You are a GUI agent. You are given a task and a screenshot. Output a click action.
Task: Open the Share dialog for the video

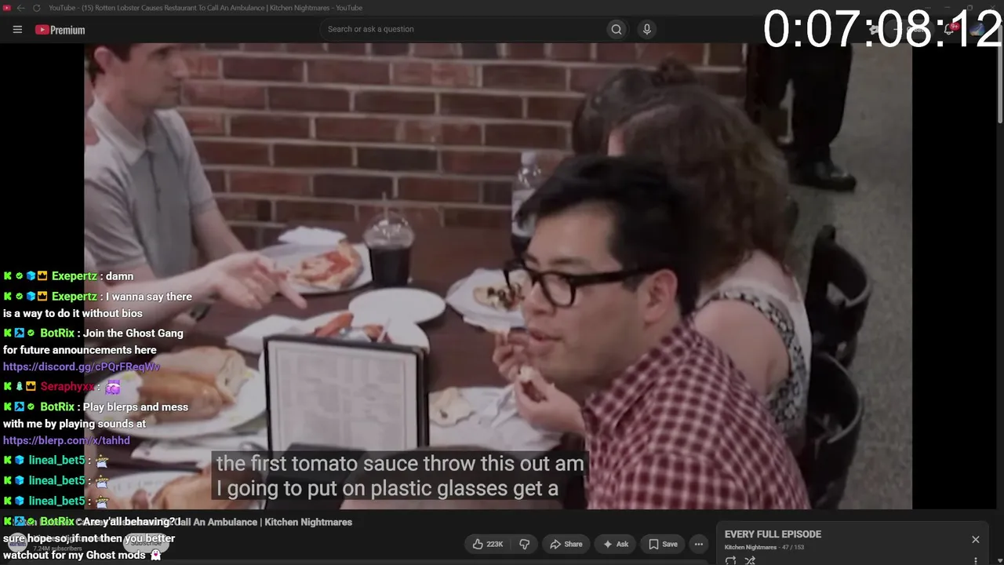[x=566, y=544]
